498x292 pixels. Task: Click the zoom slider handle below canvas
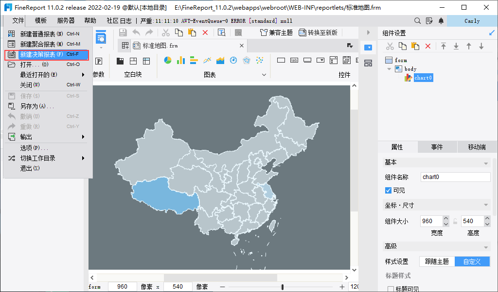pyautogui.click(x=282, y=287)
